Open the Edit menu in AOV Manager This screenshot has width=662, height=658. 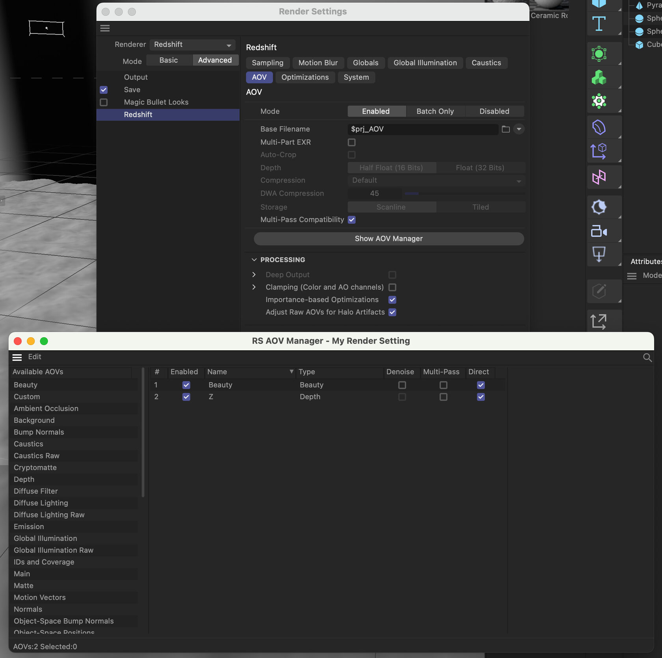[35, 357]
